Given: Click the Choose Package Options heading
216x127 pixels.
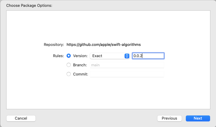Looking at the screenshot, I should tap(29, 6).
